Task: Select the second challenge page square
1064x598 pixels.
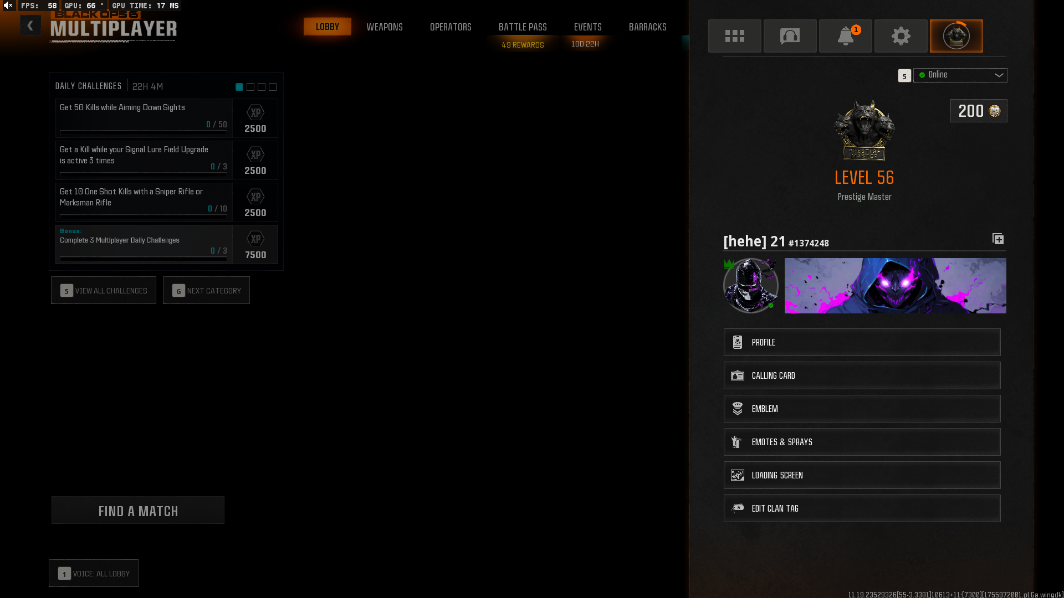Action: [x=250, y=87]
